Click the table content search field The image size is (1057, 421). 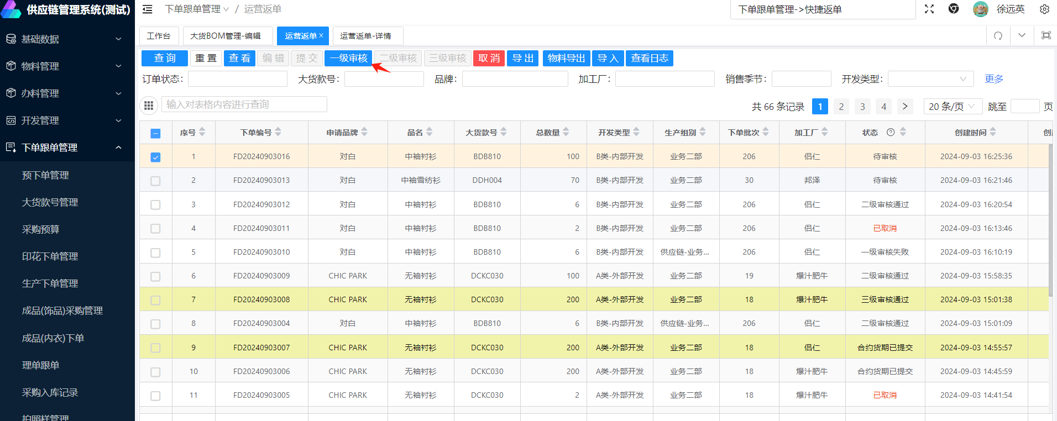(x=244, y=104)
